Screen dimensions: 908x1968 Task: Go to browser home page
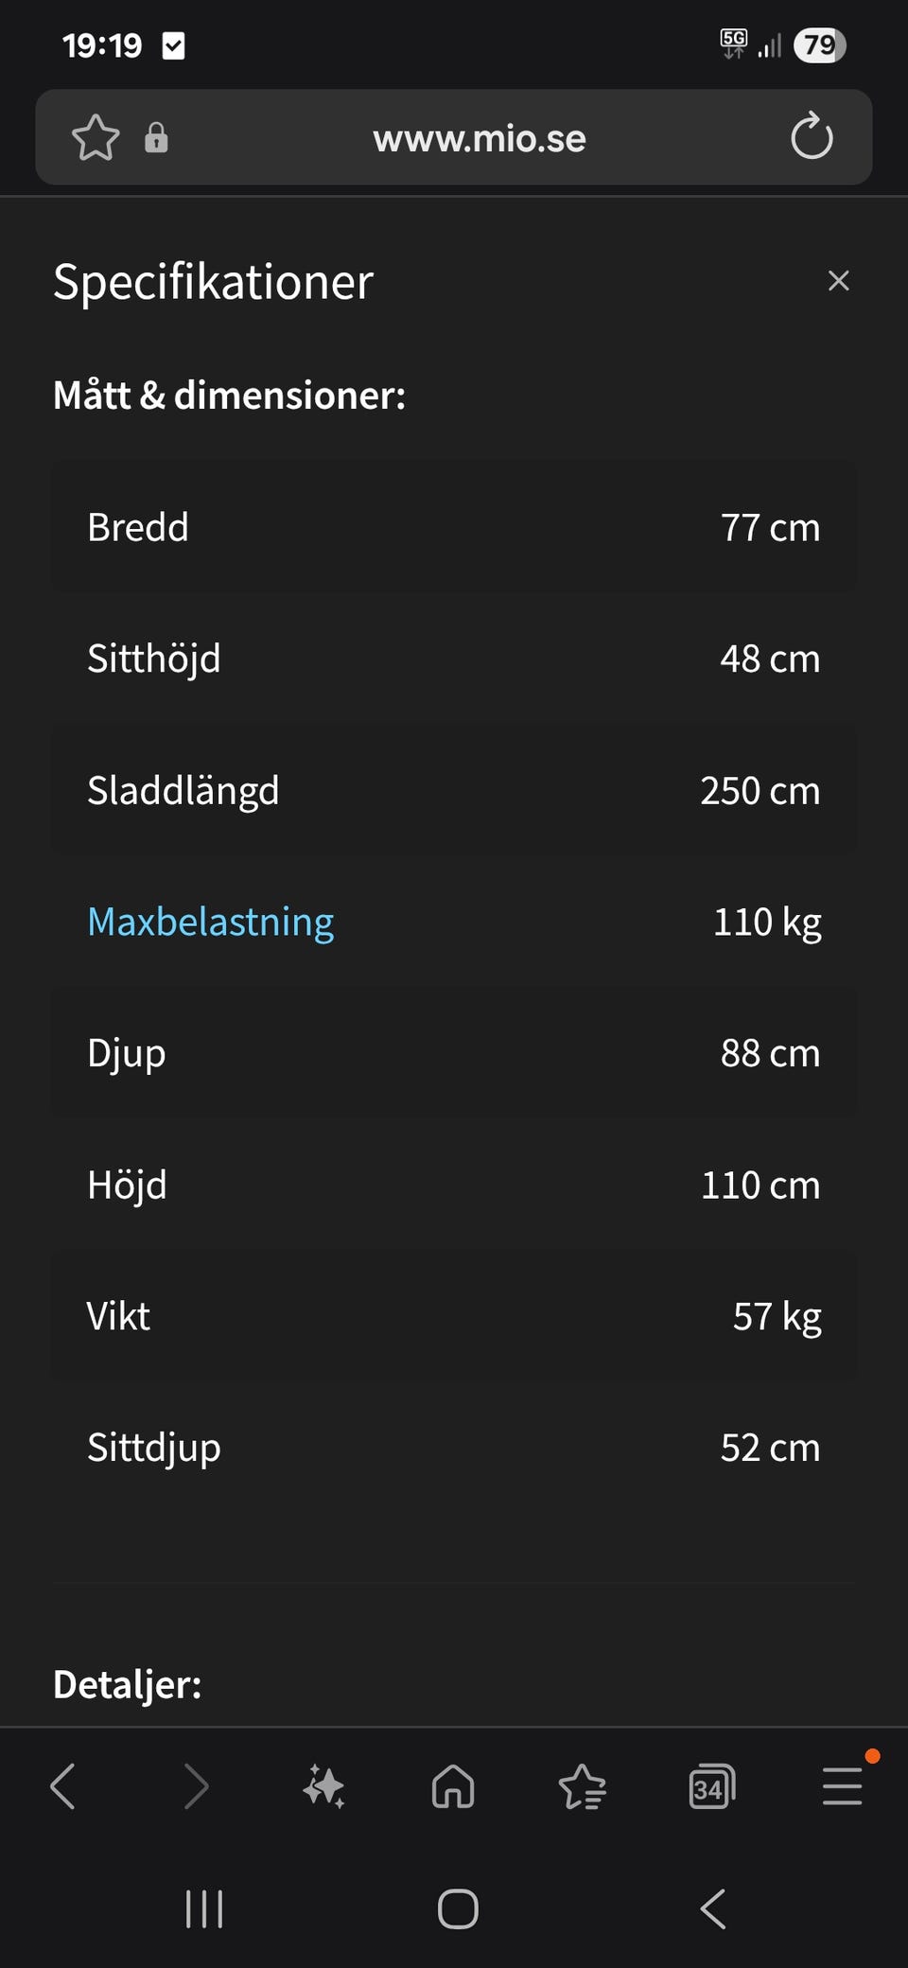[453, 1787]
